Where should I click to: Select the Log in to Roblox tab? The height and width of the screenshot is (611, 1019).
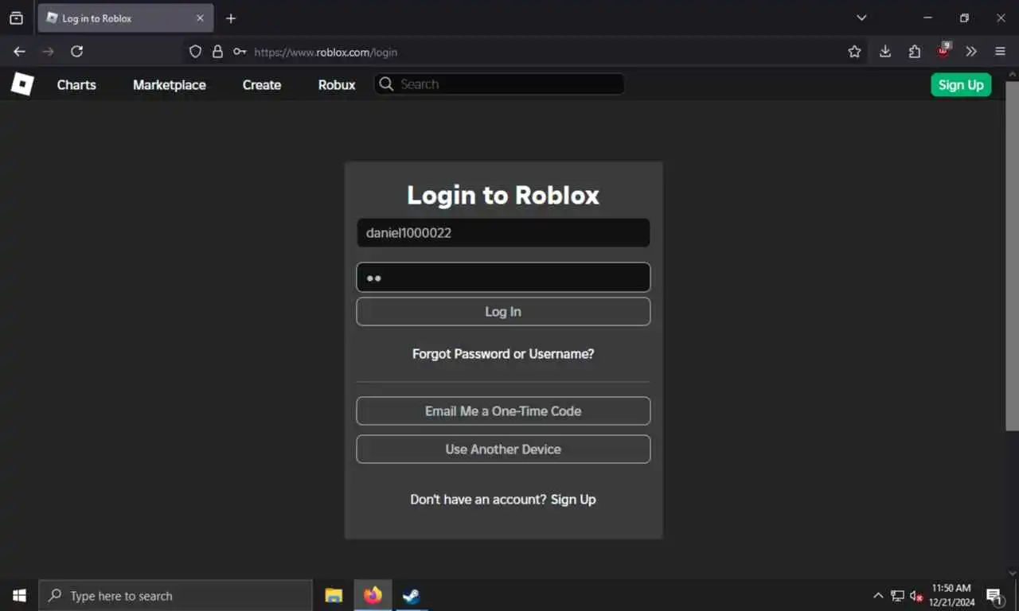pyautogui.click(x=126, y=18)
